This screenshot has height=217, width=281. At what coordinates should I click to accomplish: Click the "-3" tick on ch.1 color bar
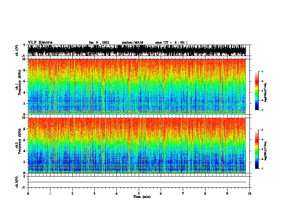pyautogui.click(x=261, y=71)
